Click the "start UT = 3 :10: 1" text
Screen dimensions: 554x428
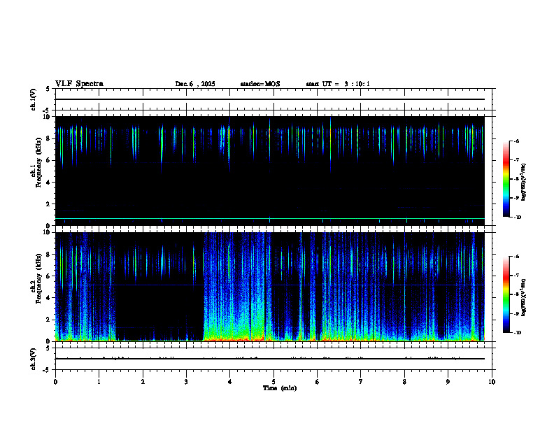[x=338, y=84]
